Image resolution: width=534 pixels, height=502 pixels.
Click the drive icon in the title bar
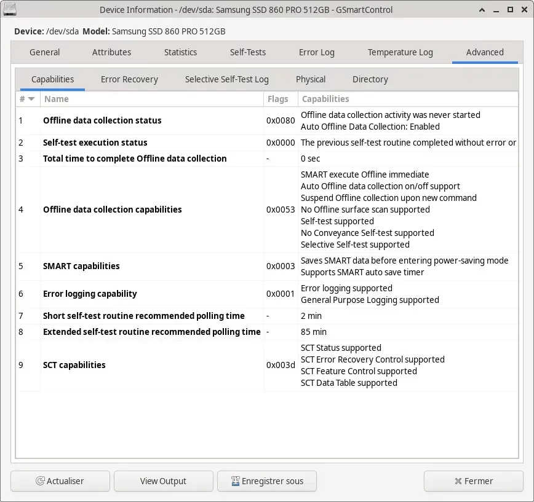click(x=10, y=9)
